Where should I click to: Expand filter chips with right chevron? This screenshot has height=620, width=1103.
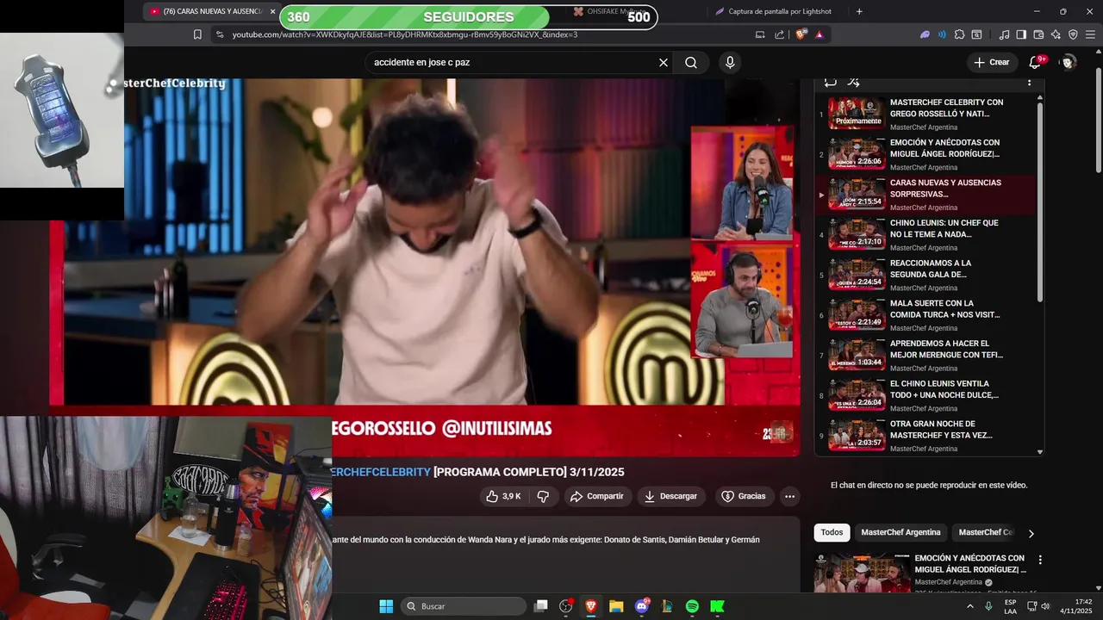[x=1031, y=533]
